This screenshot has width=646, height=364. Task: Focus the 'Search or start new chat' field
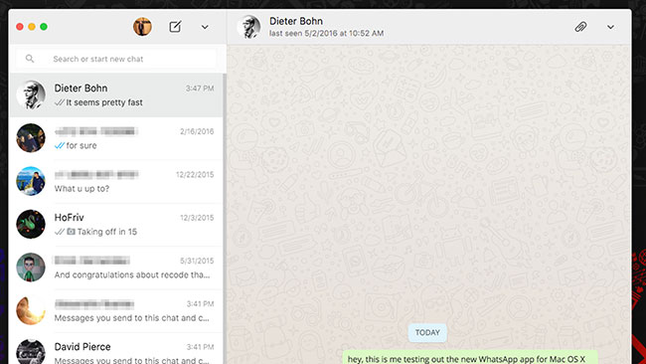click(115, 59)
